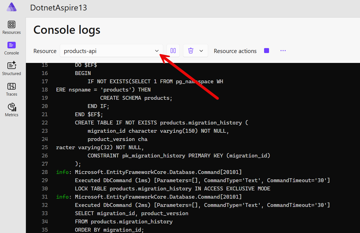This screenshot has height=233, width=360.
Task: Click the CREATE SCHEMA products log line
Action: click(x=136, y=98)
